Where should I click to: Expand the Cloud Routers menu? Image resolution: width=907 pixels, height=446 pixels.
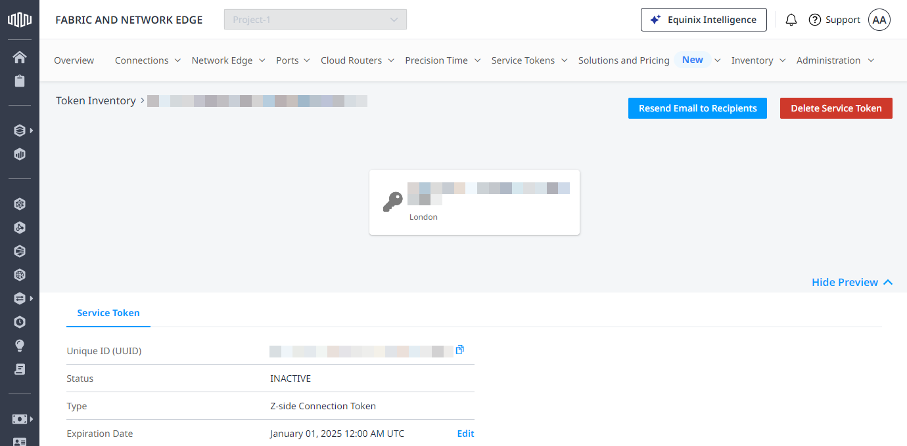tap(358, 60)
